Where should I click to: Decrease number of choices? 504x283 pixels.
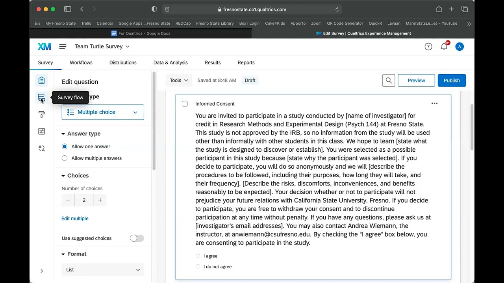click(x=68, y=200)
